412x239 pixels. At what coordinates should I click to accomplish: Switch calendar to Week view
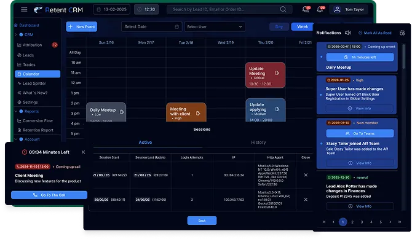tap(303, 27)
